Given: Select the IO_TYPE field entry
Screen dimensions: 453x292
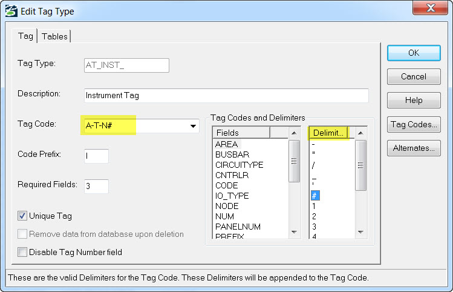Looking at the screenshot, I should pos(232,196).
